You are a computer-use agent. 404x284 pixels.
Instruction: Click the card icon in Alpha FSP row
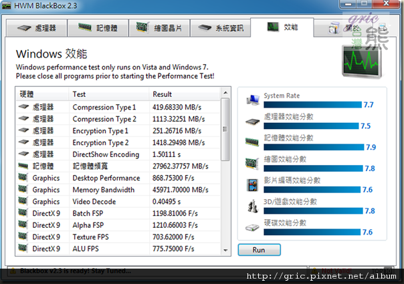pyautogui.click(x=23, y=225)
